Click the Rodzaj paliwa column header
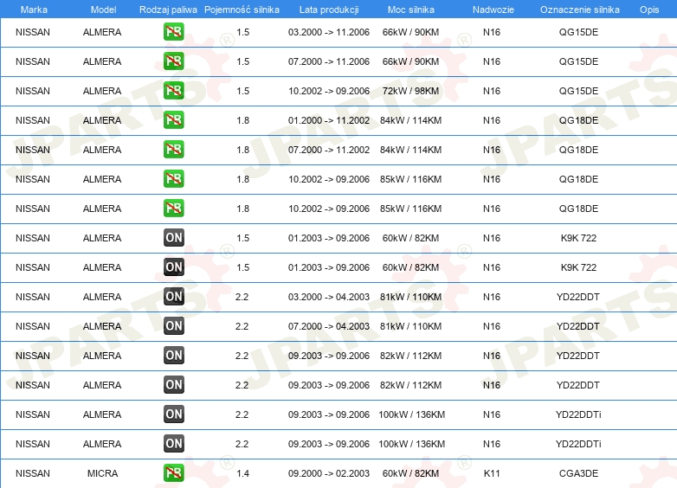 tap(168, 10)
